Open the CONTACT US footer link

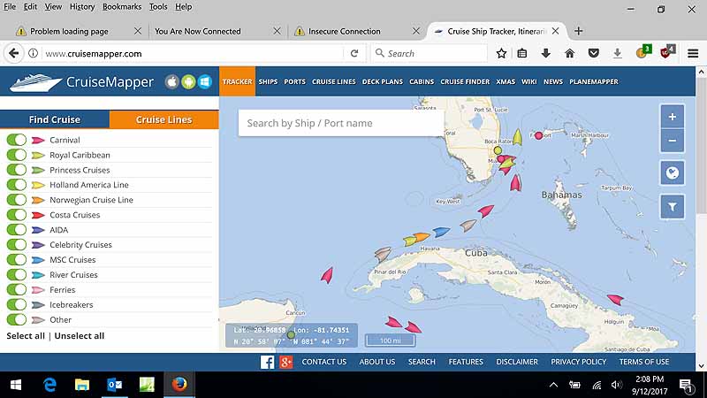point(324,362)
